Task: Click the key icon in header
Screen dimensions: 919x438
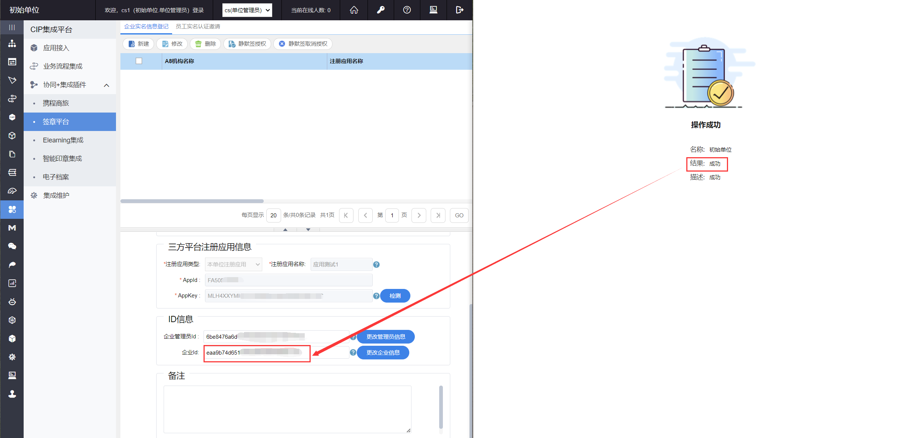Action: (380, 10)
